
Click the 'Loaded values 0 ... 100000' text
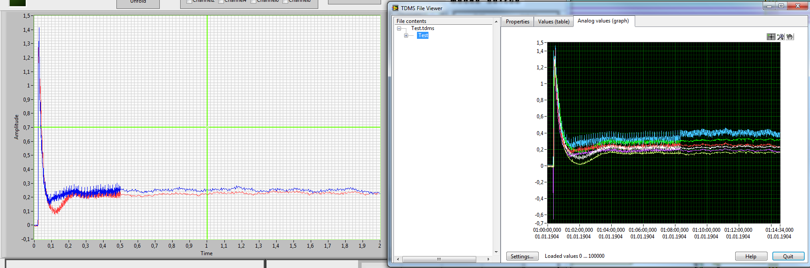pos(575,256)
